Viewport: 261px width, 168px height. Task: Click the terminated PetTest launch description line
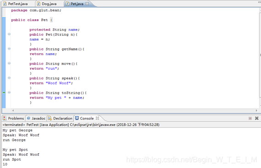click(81, 125)
